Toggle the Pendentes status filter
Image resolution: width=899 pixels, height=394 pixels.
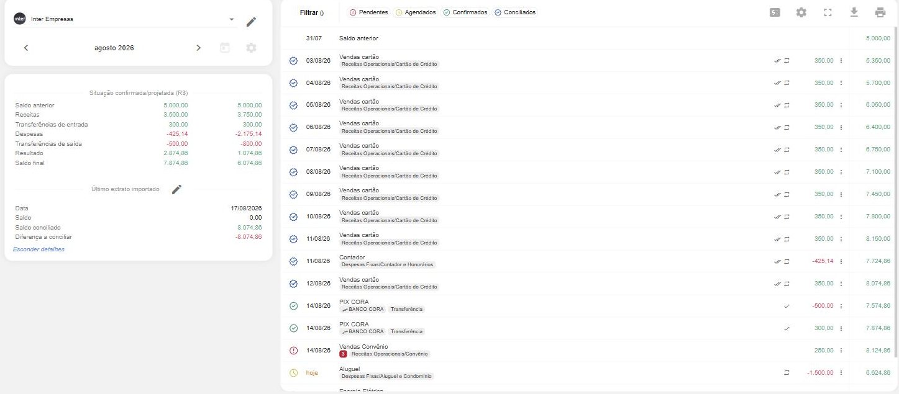click(369, 12)
